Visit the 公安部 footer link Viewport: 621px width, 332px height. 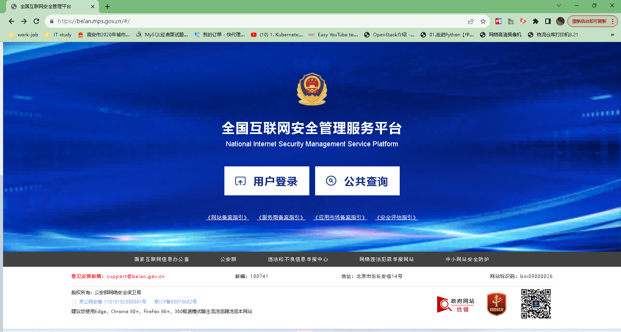(x=229, y=259)
